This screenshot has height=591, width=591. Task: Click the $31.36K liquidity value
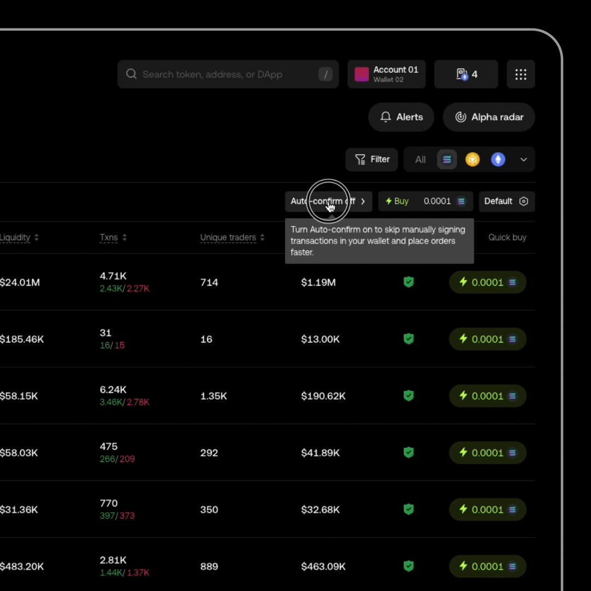tap(19, 509)
